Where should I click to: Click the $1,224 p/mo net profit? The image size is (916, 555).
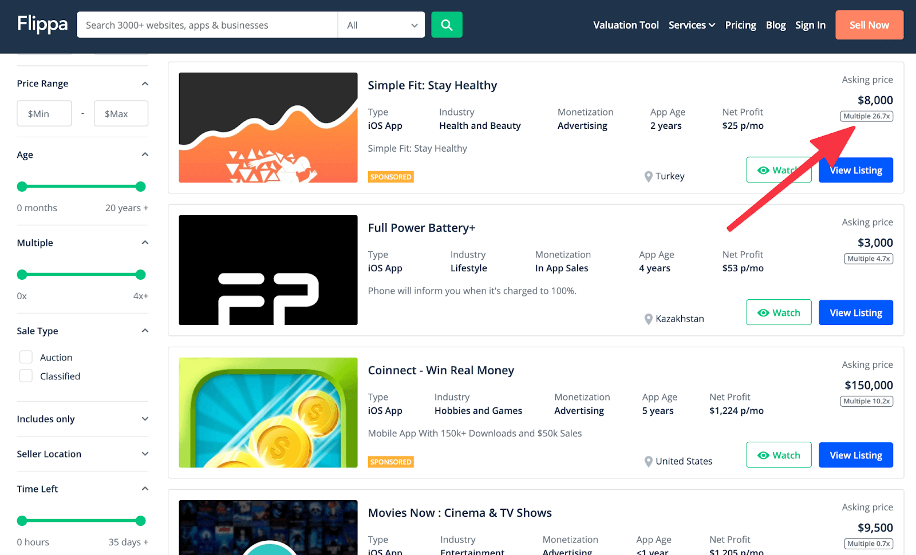click(736, 411)
